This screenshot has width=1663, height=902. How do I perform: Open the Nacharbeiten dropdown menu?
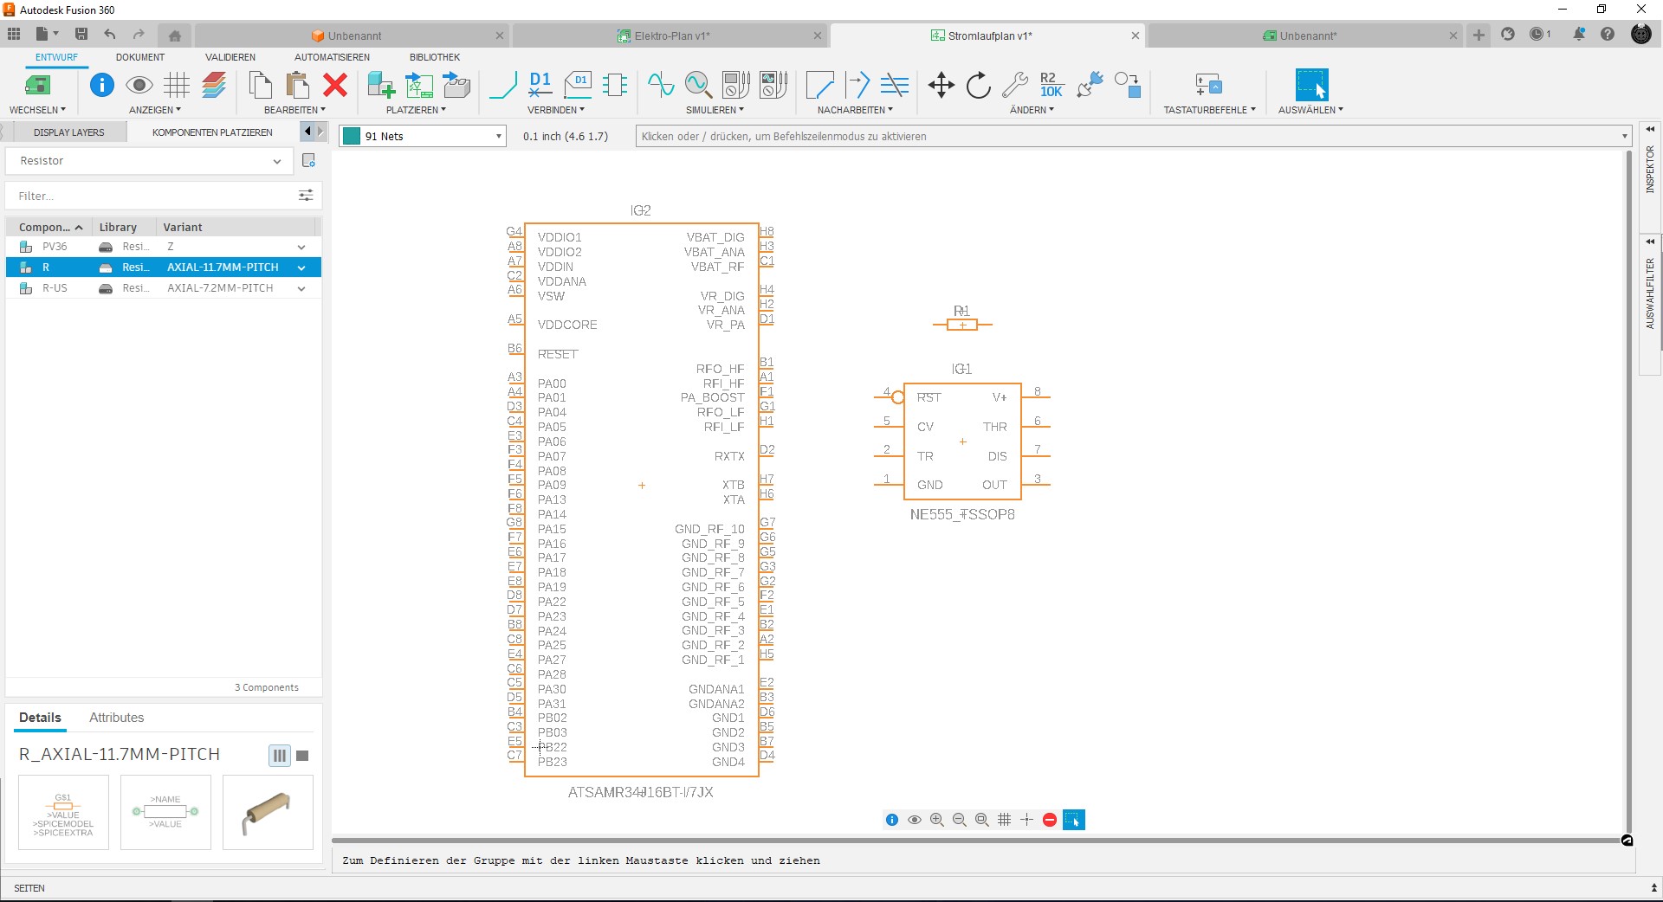(855, 110)
